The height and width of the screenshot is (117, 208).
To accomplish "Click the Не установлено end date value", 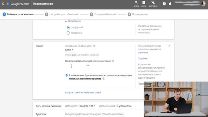I will pos(123,106).
